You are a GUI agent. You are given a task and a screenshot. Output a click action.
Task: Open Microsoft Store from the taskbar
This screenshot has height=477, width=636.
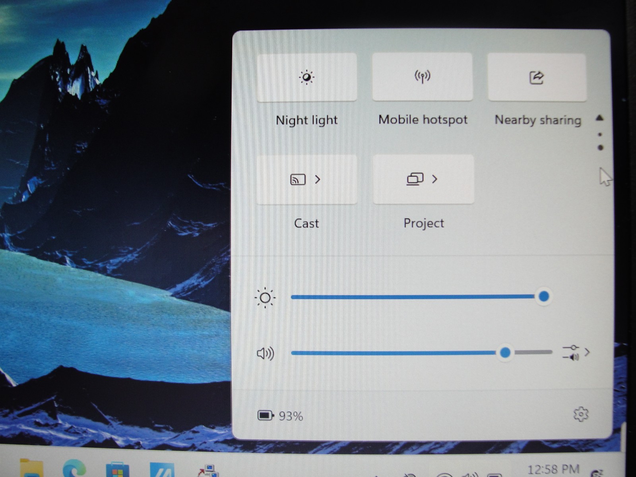coord(117,469)
